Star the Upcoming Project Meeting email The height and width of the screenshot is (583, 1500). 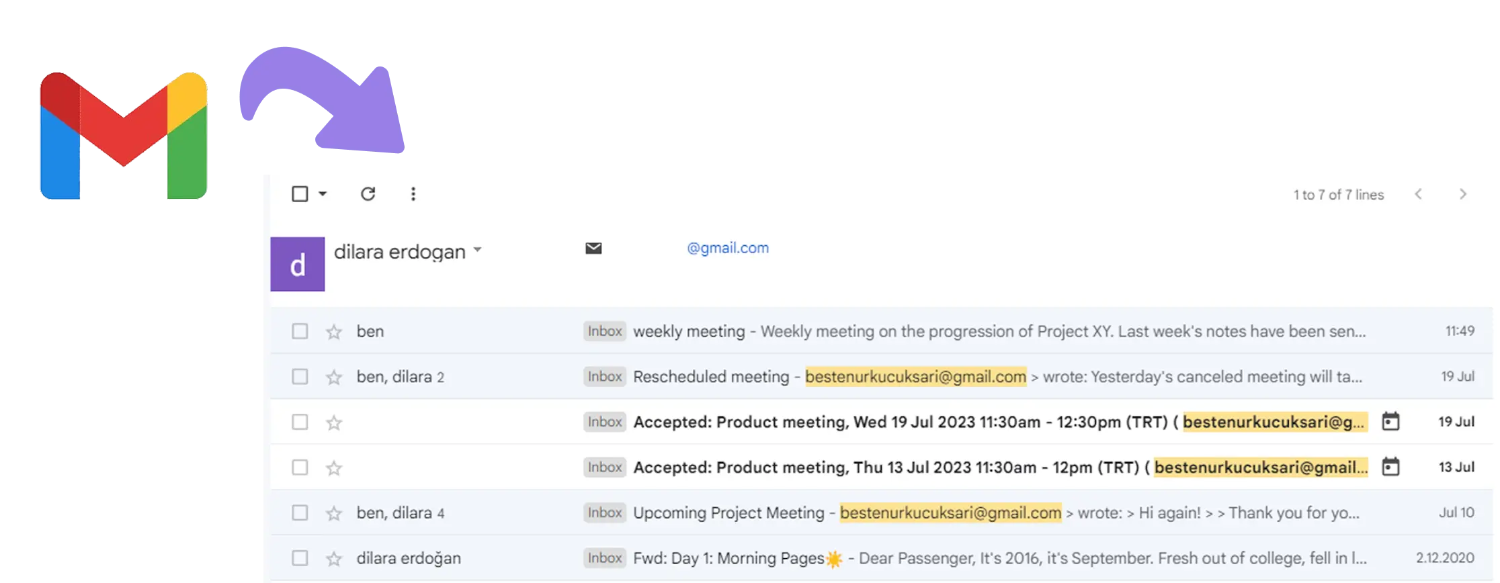(334, 513)
